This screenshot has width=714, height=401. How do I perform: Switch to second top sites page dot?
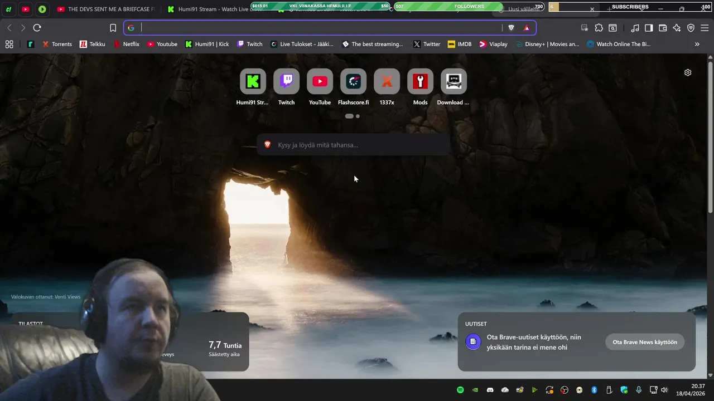click(358, 116)
